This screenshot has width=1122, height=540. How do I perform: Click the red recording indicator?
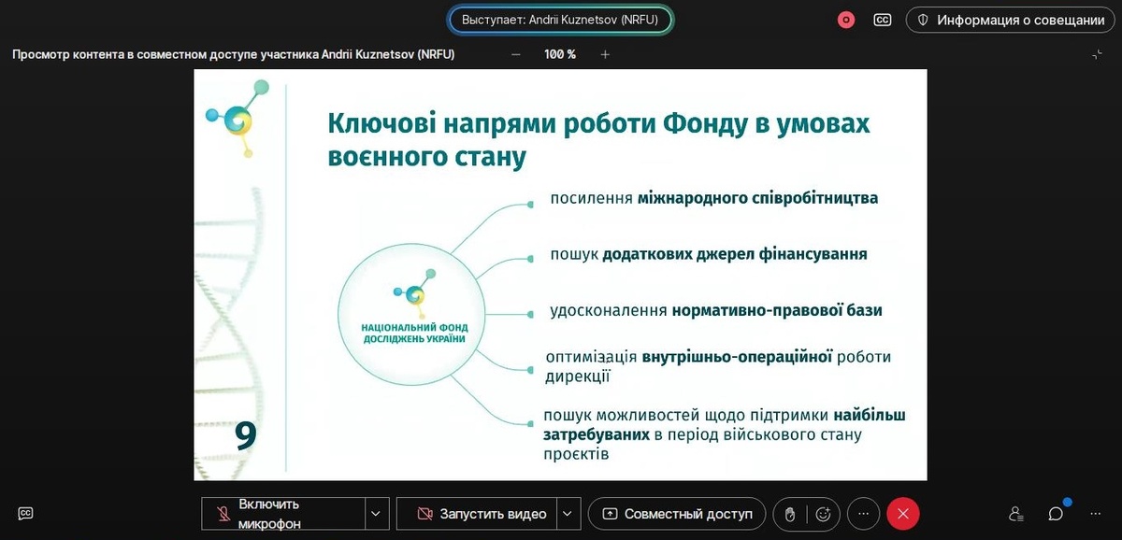[x=846, y=20]
